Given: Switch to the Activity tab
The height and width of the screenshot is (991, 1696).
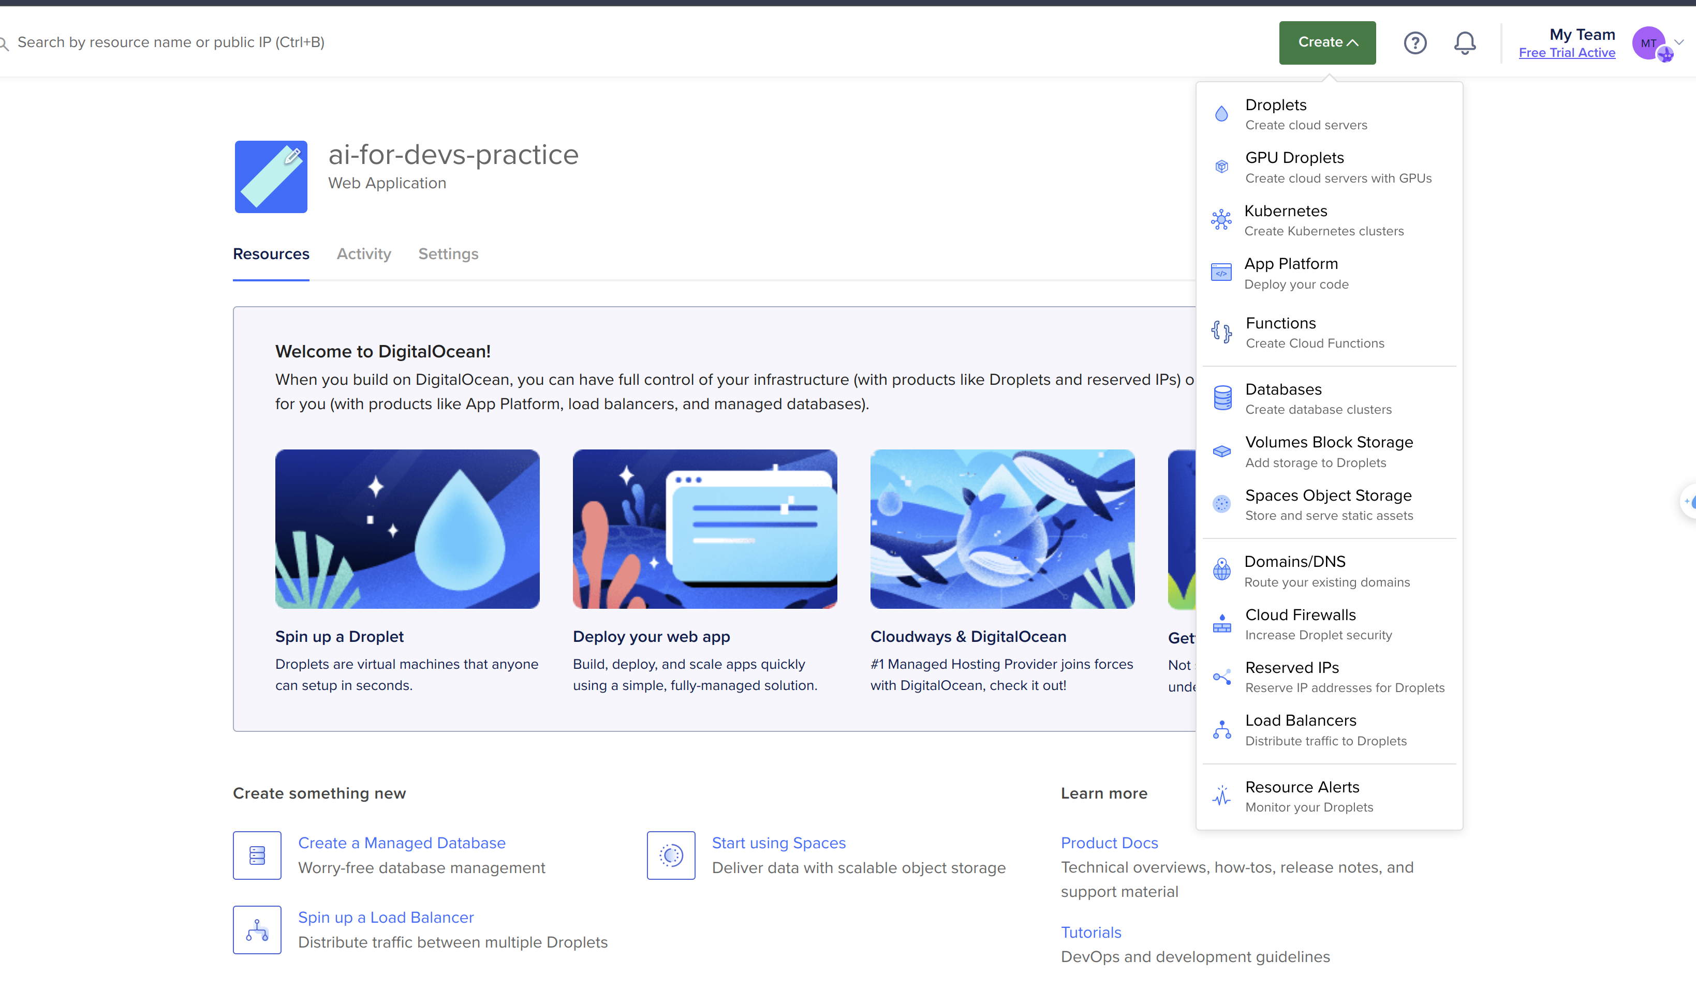Looking at the screenshot, I should coord(363,253).
